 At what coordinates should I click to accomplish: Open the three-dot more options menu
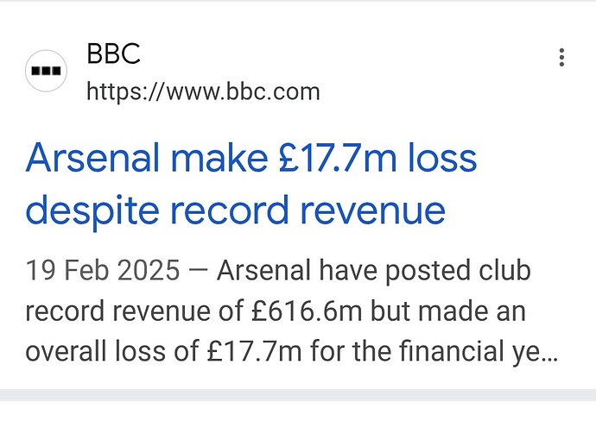[x=561, y=58]
